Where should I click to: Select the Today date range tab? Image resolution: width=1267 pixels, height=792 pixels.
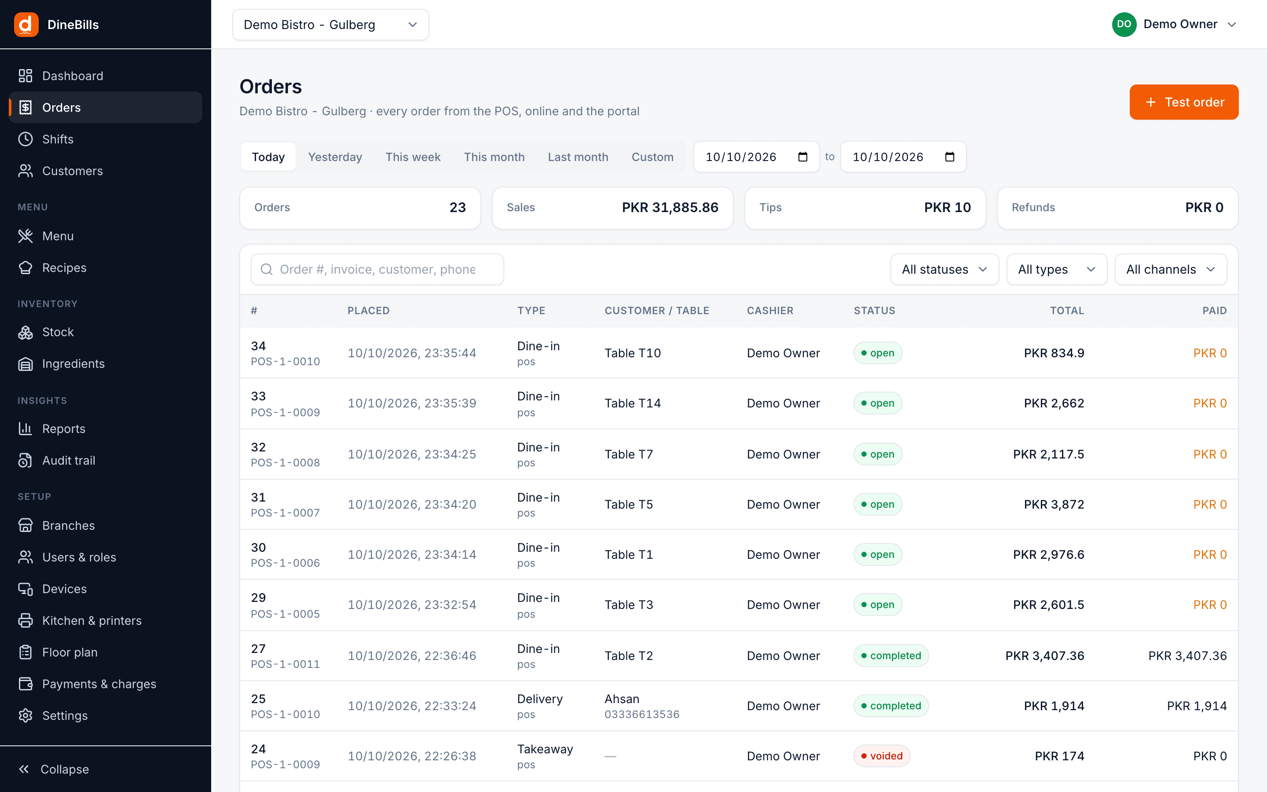pyautogui.click(x=268, y=157)
